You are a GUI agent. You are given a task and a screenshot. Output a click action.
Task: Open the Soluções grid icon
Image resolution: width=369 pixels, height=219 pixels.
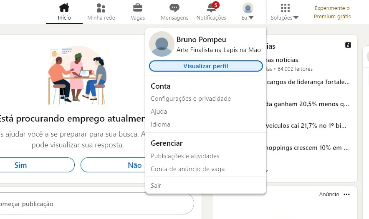point(285,8)
